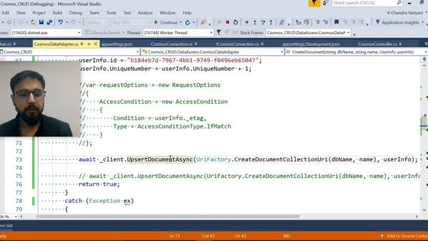Open the Error List panel tab

point(6,226)
